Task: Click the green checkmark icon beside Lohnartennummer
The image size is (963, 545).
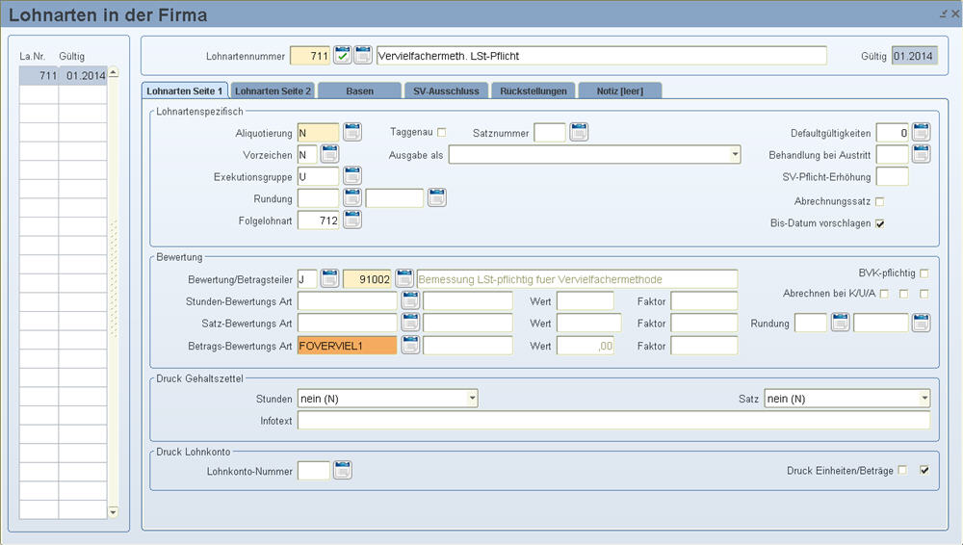Action: 343,55
